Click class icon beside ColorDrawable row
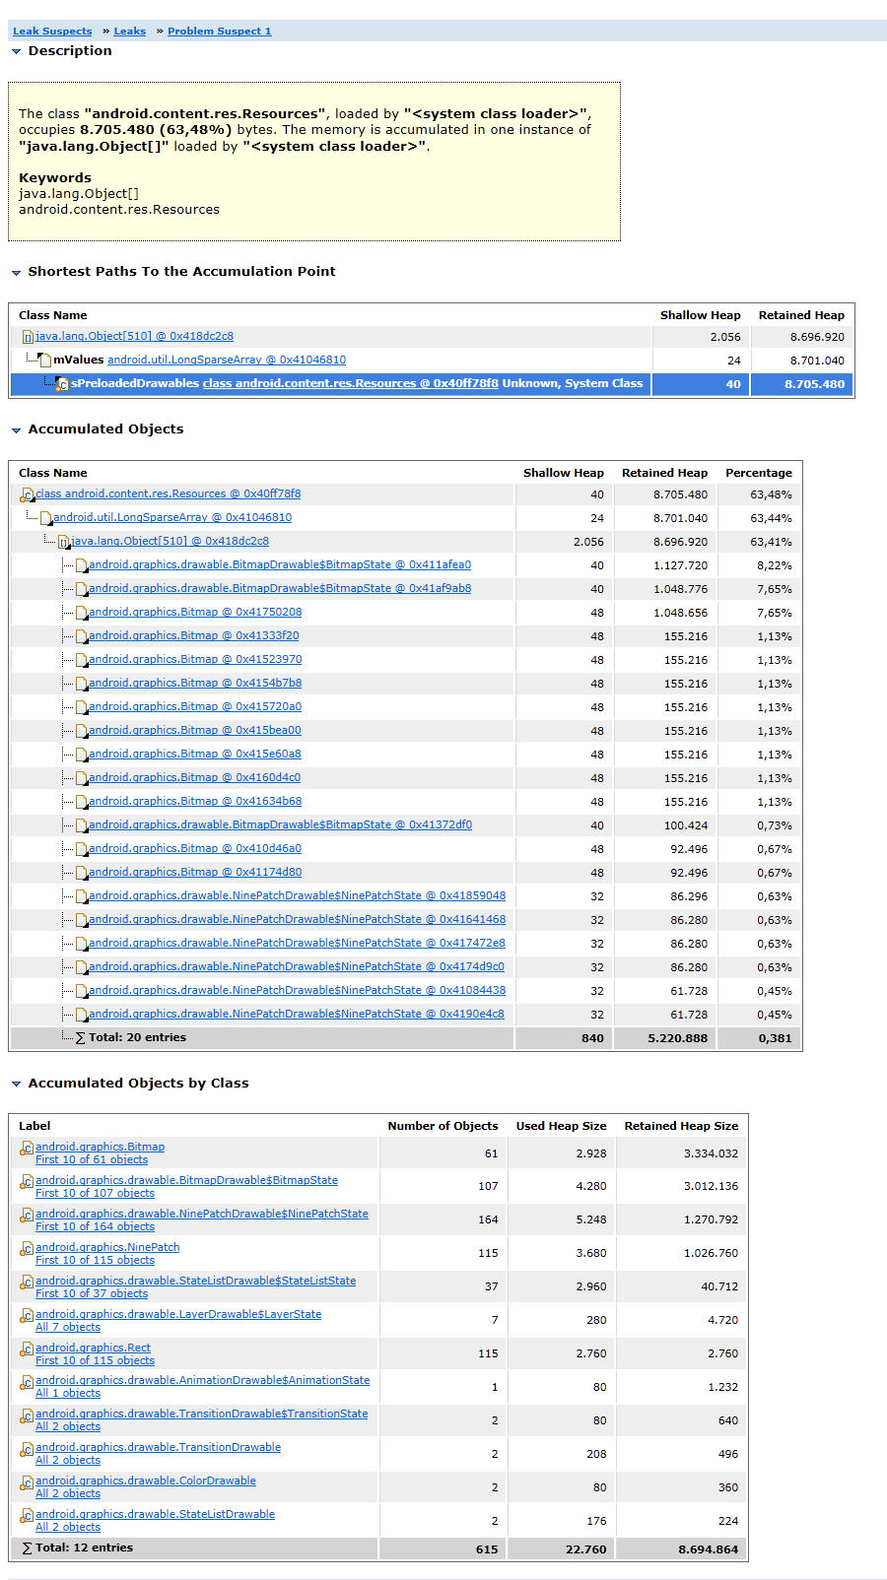Screen dimensions: 887x1580 coord(28,1482)
